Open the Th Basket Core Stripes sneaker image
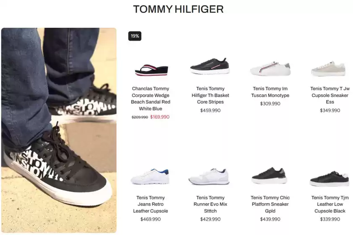Screen dimensions: 353x235 (x=210, y=66)
